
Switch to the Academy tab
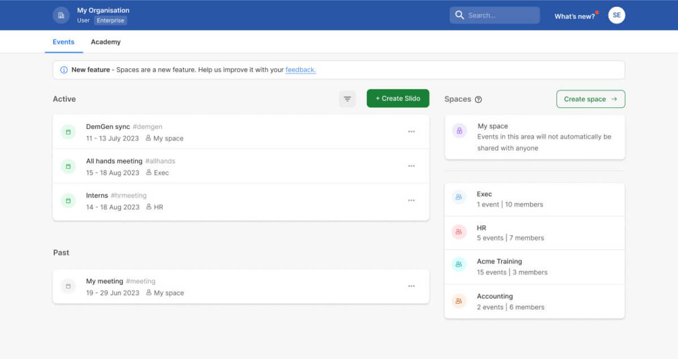pyautogui.click(x=105, y=41)
